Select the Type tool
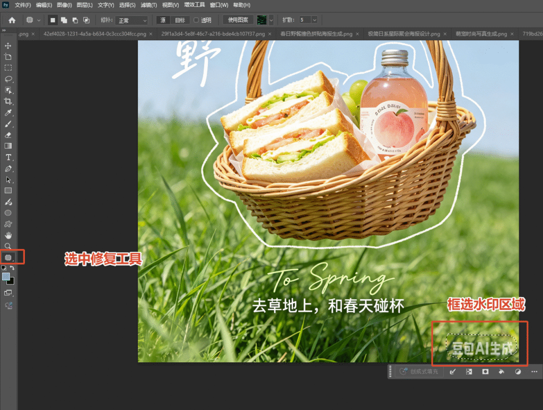 pyautogui.click(x=8, y=157)
